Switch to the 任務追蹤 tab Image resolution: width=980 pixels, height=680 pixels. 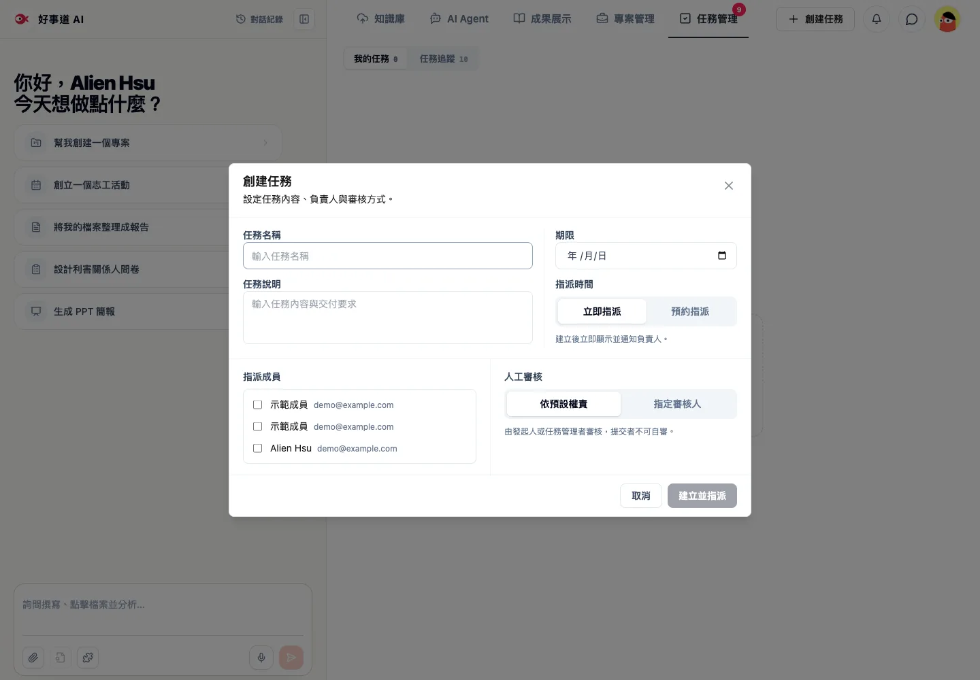[444, 58]
